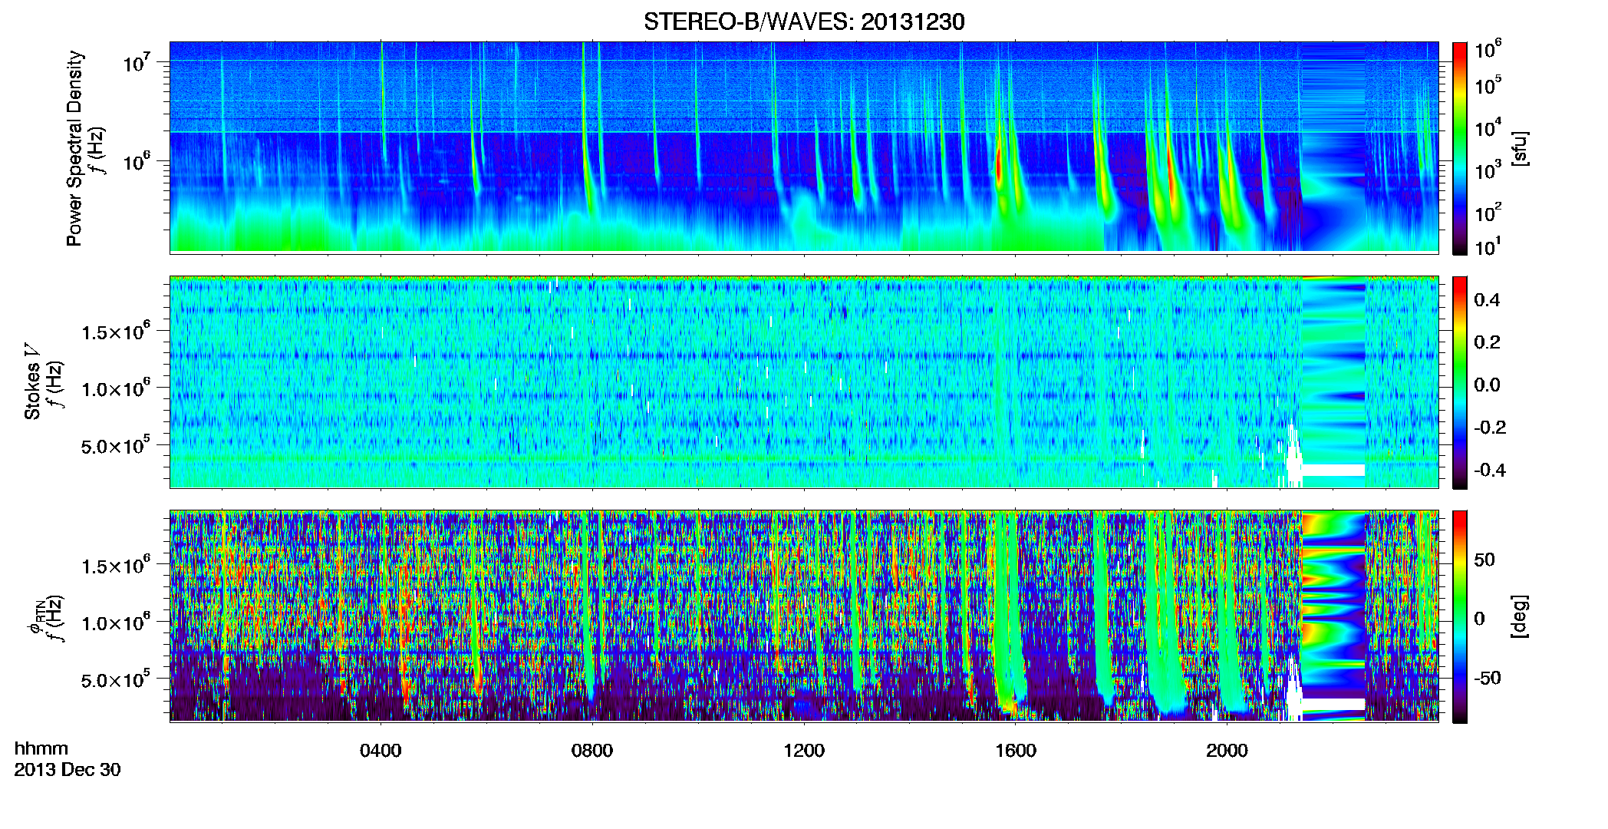Click the 0.0 value on Stokes colorbar
This screenshot has height=829, width=1608.
coord(1487,385)
